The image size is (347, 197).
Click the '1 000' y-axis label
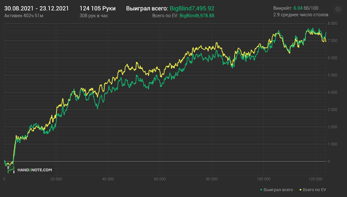333,144
